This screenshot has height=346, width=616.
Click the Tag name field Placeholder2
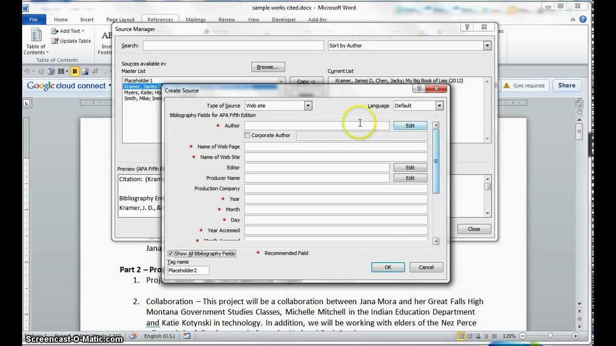click(x=188, y=271)
